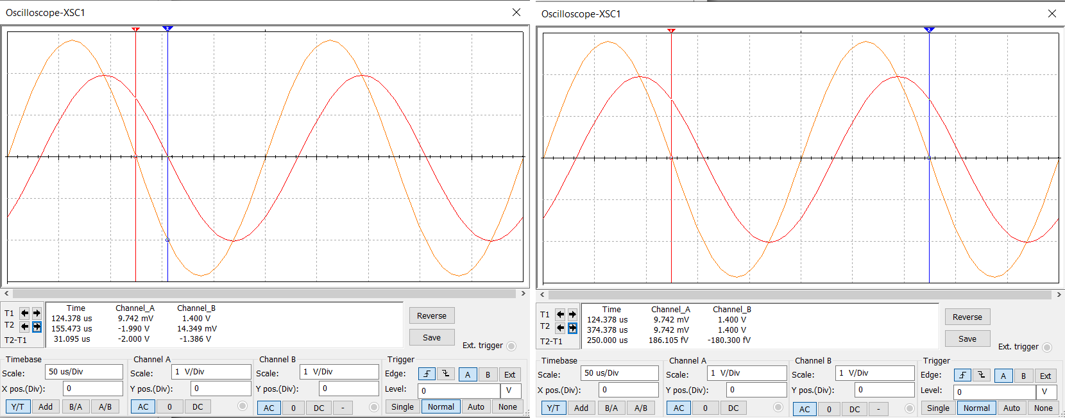Screen dimensions: 1065x418
Task: Click right scroll arrow under left oscilloscope graph
Action: [523, 294]
